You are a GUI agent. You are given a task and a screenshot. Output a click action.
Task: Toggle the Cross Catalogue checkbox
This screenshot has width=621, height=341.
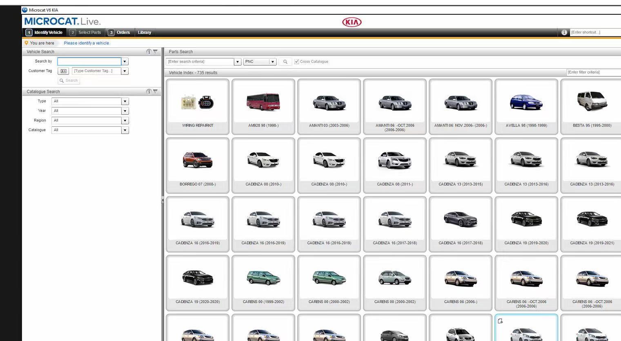pos(297,62)
